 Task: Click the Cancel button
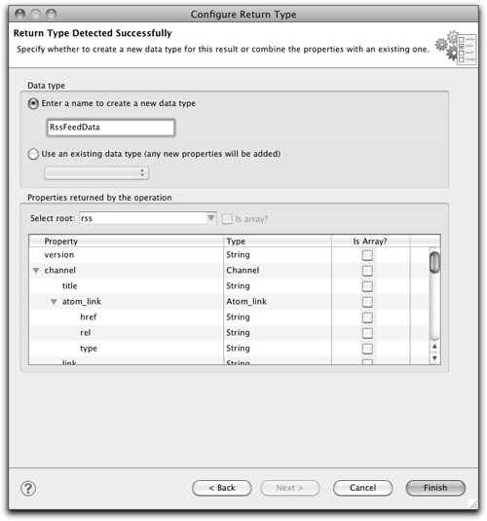pyautogui.click(x=362, y=488)
